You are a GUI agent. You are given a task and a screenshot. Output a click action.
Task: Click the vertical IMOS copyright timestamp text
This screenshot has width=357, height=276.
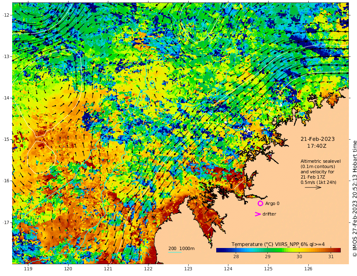[x=354, y=199]
